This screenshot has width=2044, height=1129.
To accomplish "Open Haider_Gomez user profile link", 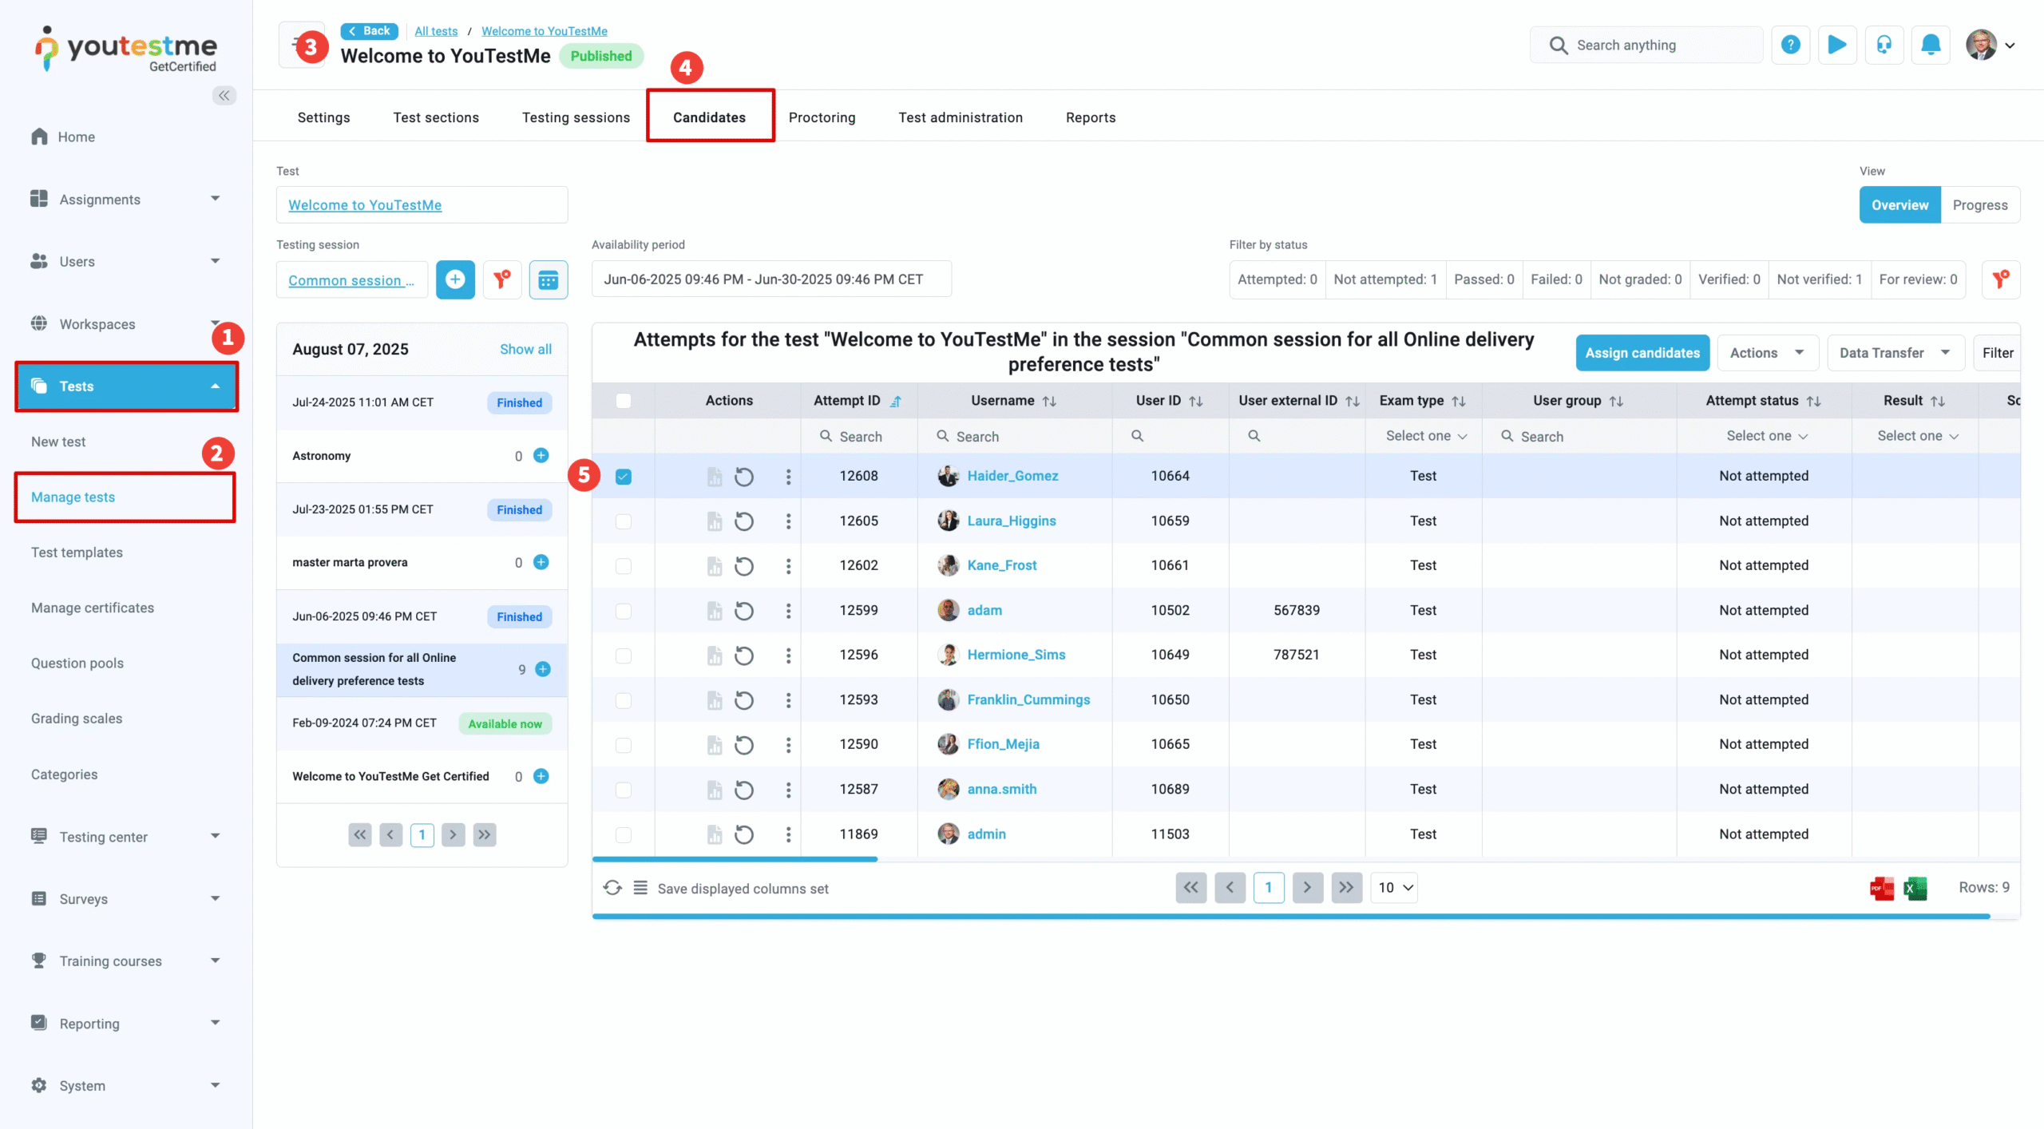I will click(1012, 476).
